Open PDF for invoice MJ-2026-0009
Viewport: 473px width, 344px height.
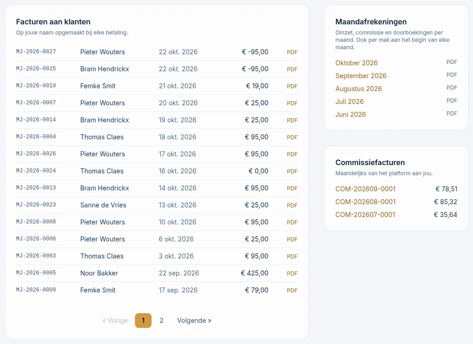click(292, 290)
